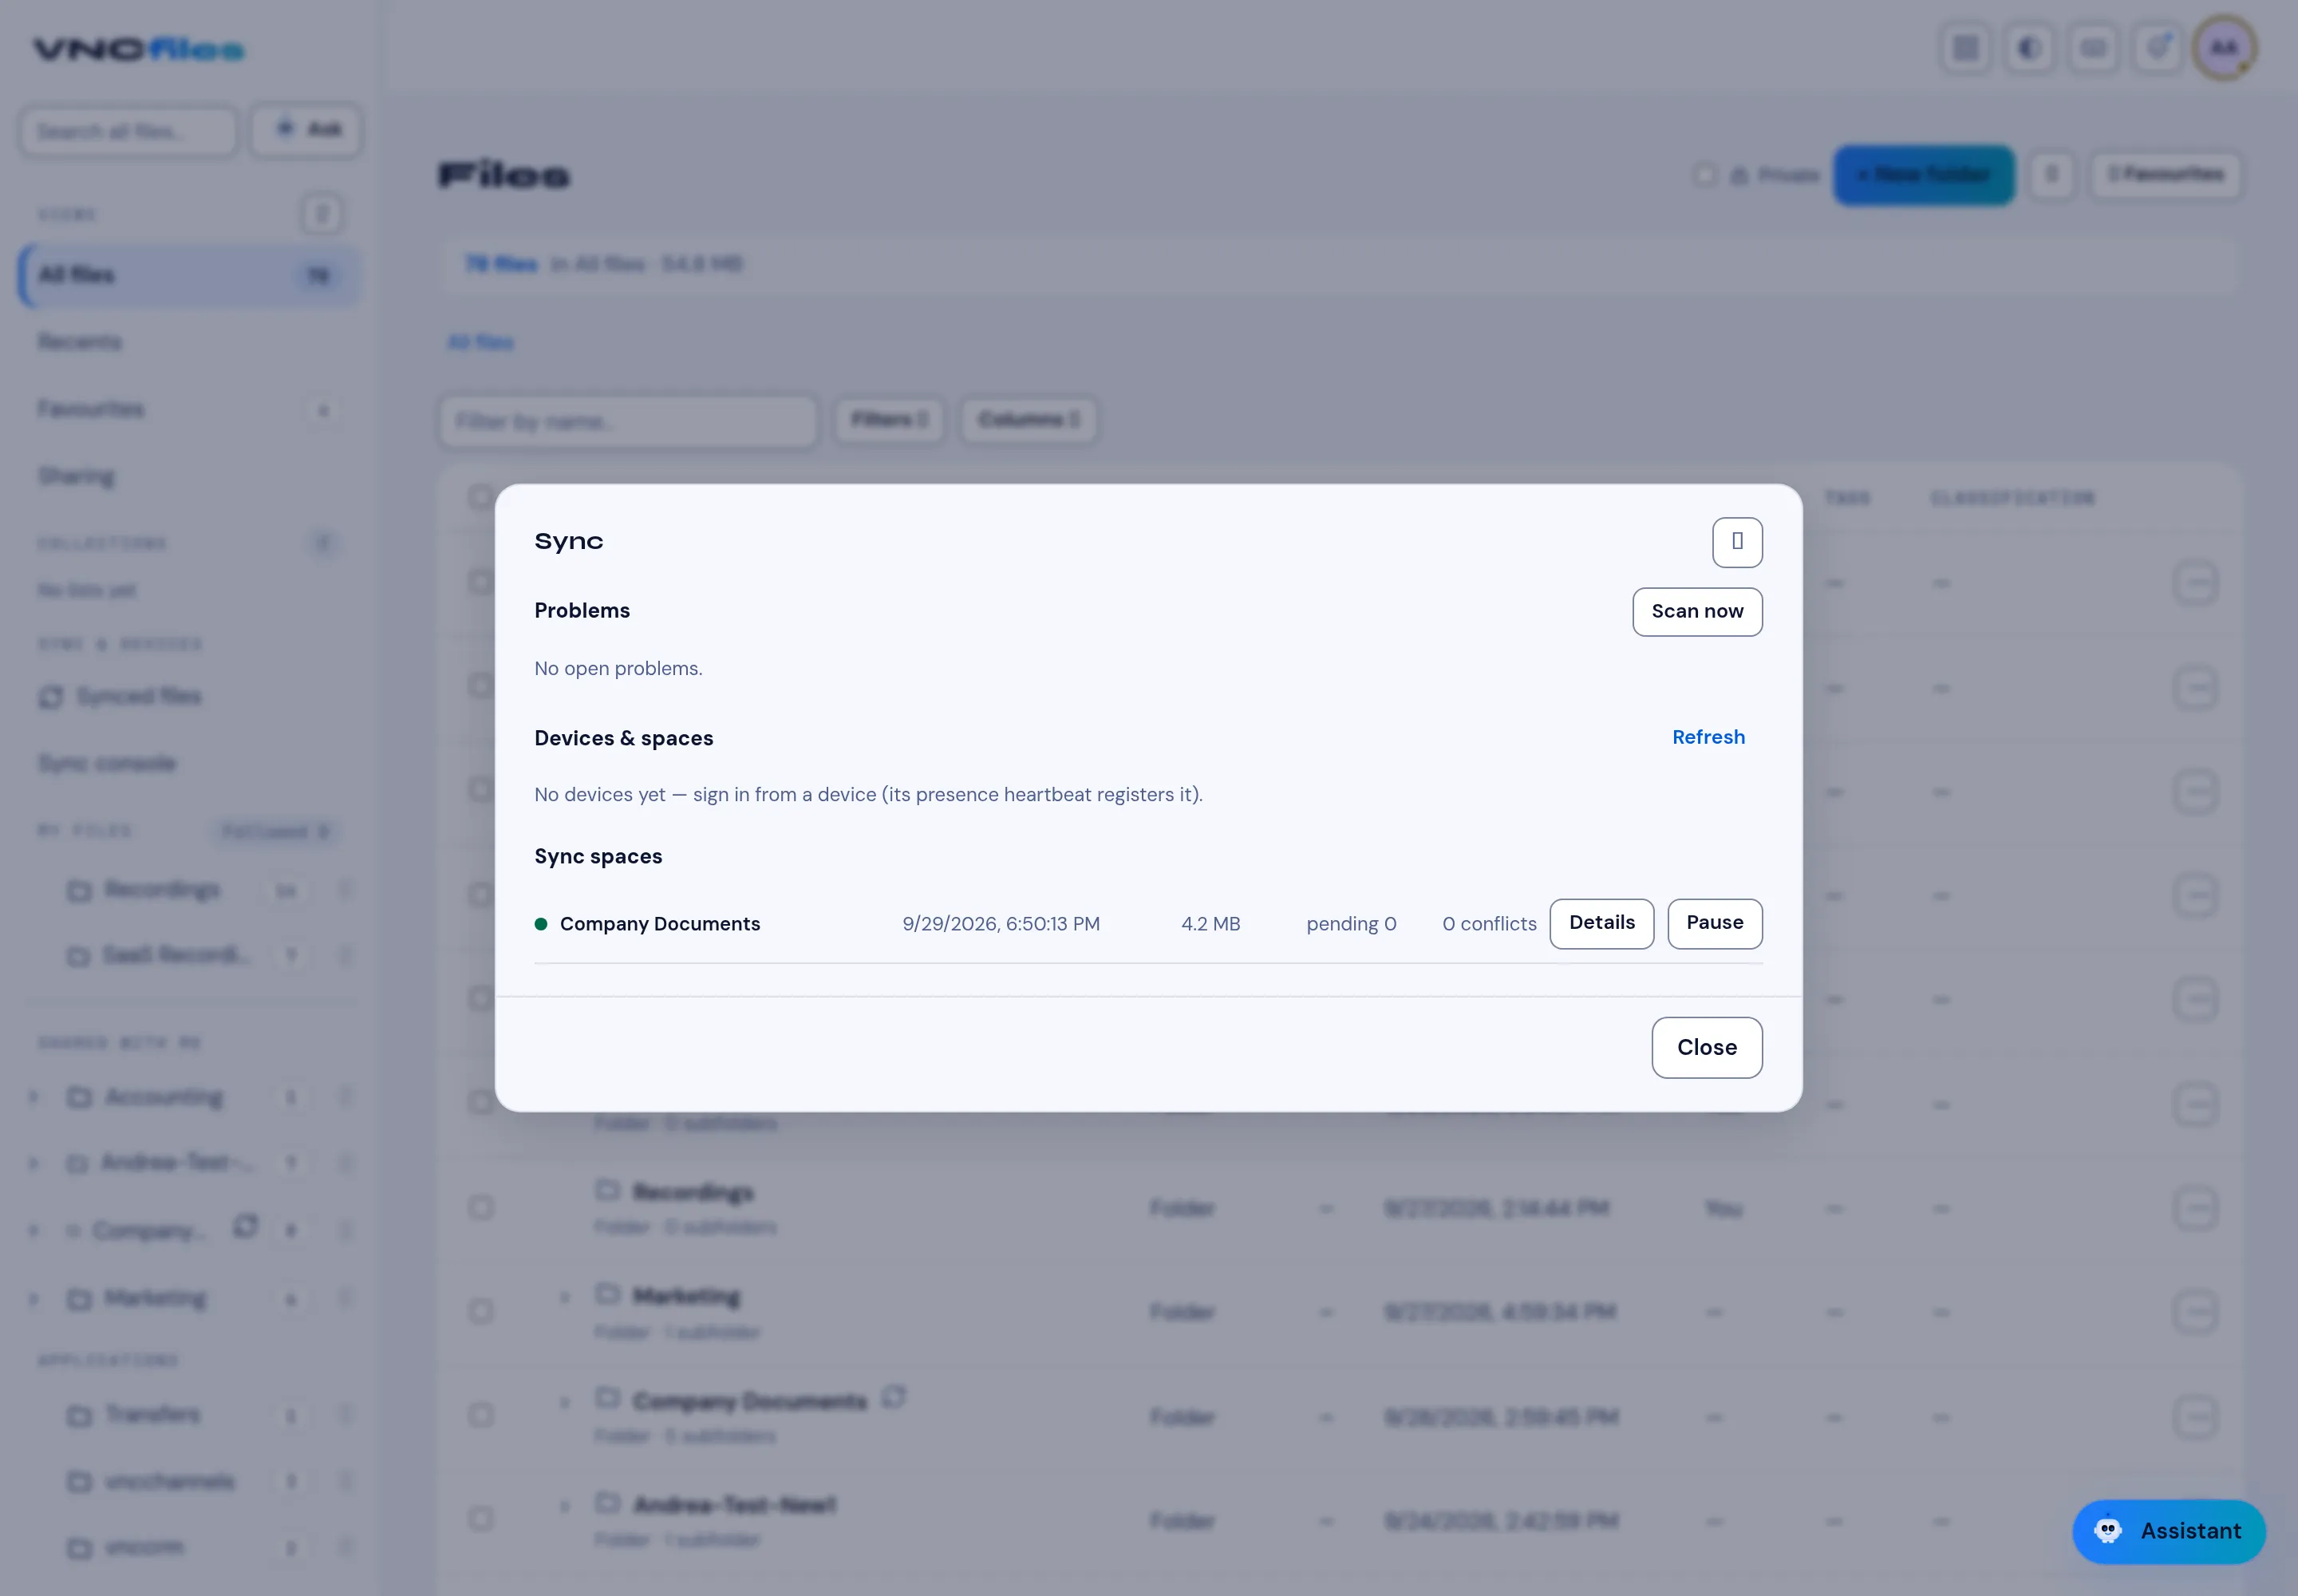Open the Assistant chat button
This screenshot has width=2298, height=1596.
click(2168, 1531)
